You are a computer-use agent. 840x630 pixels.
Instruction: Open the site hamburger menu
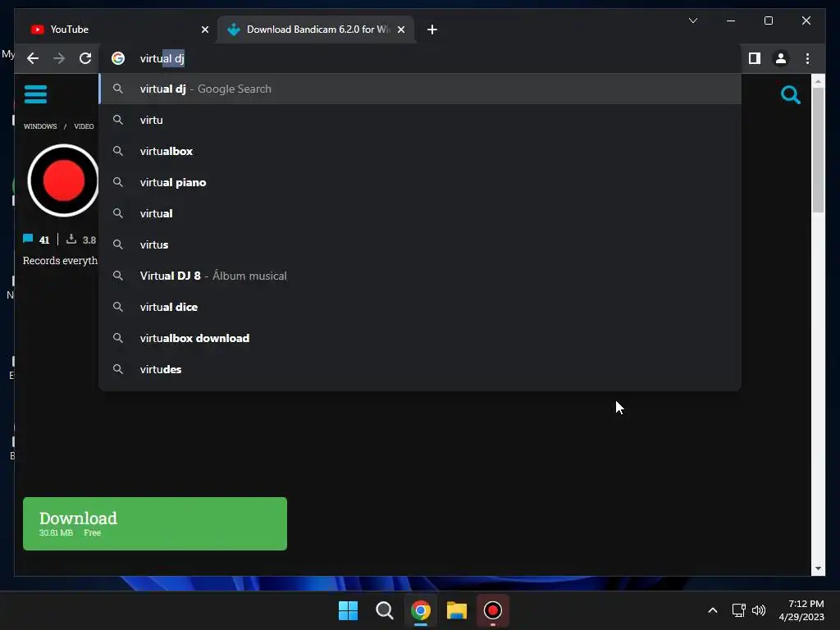pyautogui.click(x=35, y=94)
